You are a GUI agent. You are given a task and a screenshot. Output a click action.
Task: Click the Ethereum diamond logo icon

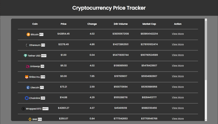(27, 45)
